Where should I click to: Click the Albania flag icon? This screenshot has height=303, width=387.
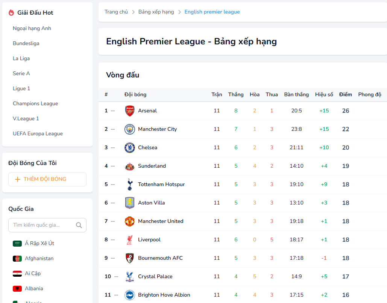pyautogui.click(x=17, y=289)
